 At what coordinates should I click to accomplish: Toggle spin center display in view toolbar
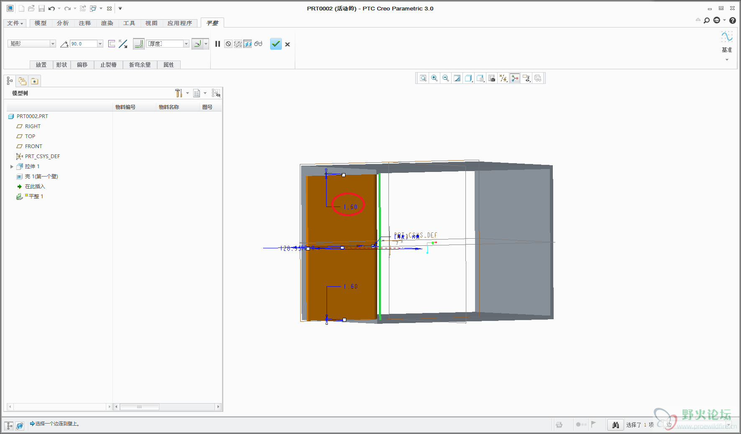515,78
